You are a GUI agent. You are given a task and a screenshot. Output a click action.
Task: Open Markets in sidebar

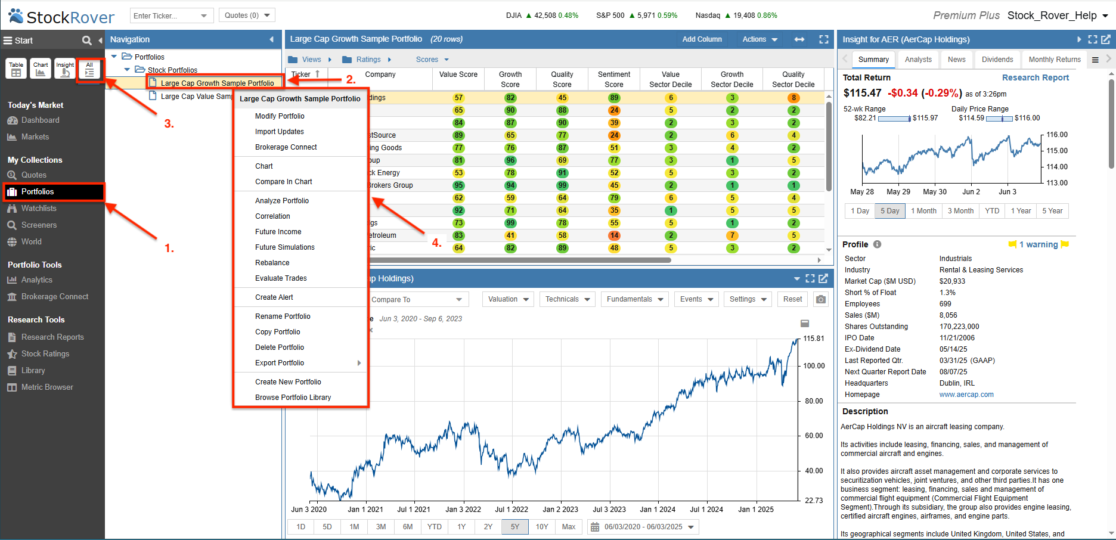(35, 136)
